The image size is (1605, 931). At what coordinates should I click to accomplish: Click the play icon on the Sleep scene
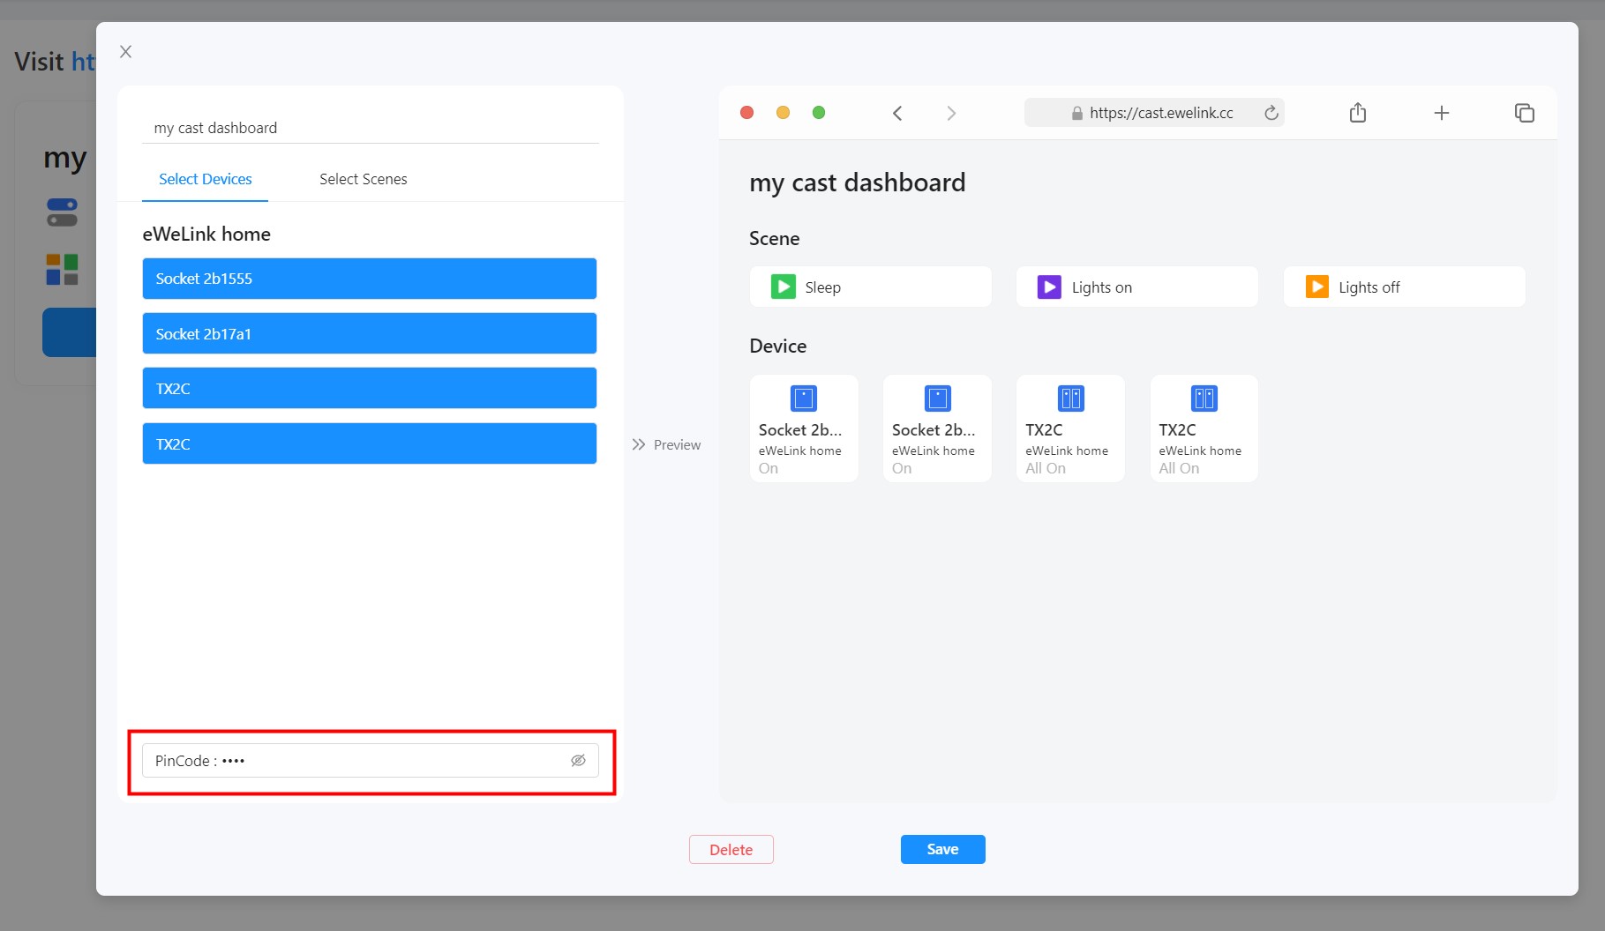[x=782, y=287]
